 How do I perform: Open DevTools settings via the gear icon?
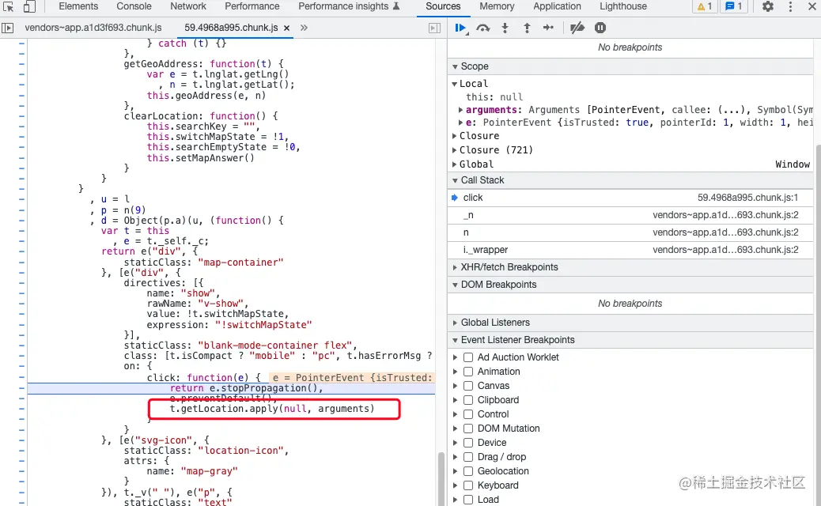click(766, 6)
